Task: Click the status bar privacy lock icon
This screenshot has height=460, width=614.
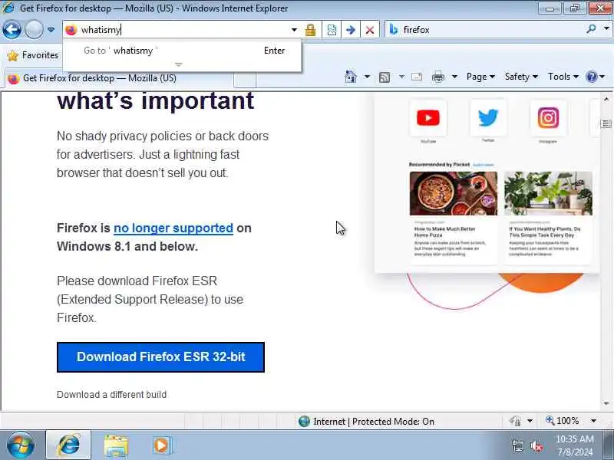Action: 515,421
